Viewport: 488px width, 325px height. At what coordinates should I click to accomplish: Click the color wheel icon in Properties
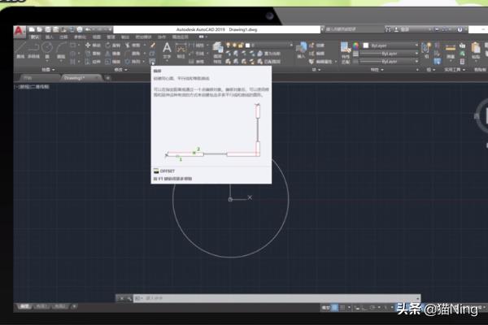pos(355,45)
